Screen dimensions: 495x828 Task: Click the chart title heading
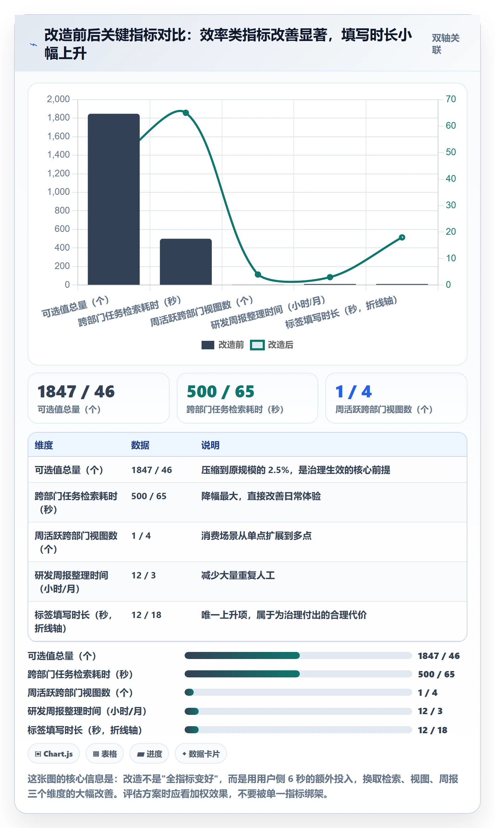pyautogui.click(x=228, y=44)
